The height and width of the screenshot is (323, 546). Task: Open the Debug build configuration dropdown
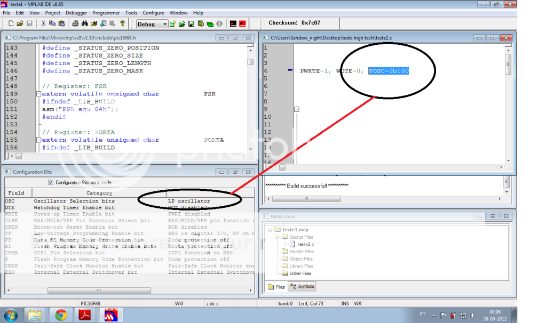pyautogui.click(x=152, y=24)
